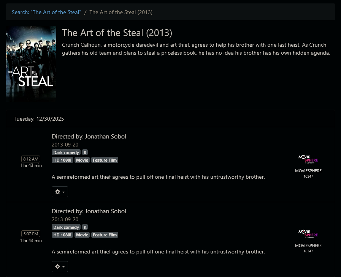Click Movie tag in first listing
The height and width of the screenshot is (277, 341).
82,160
